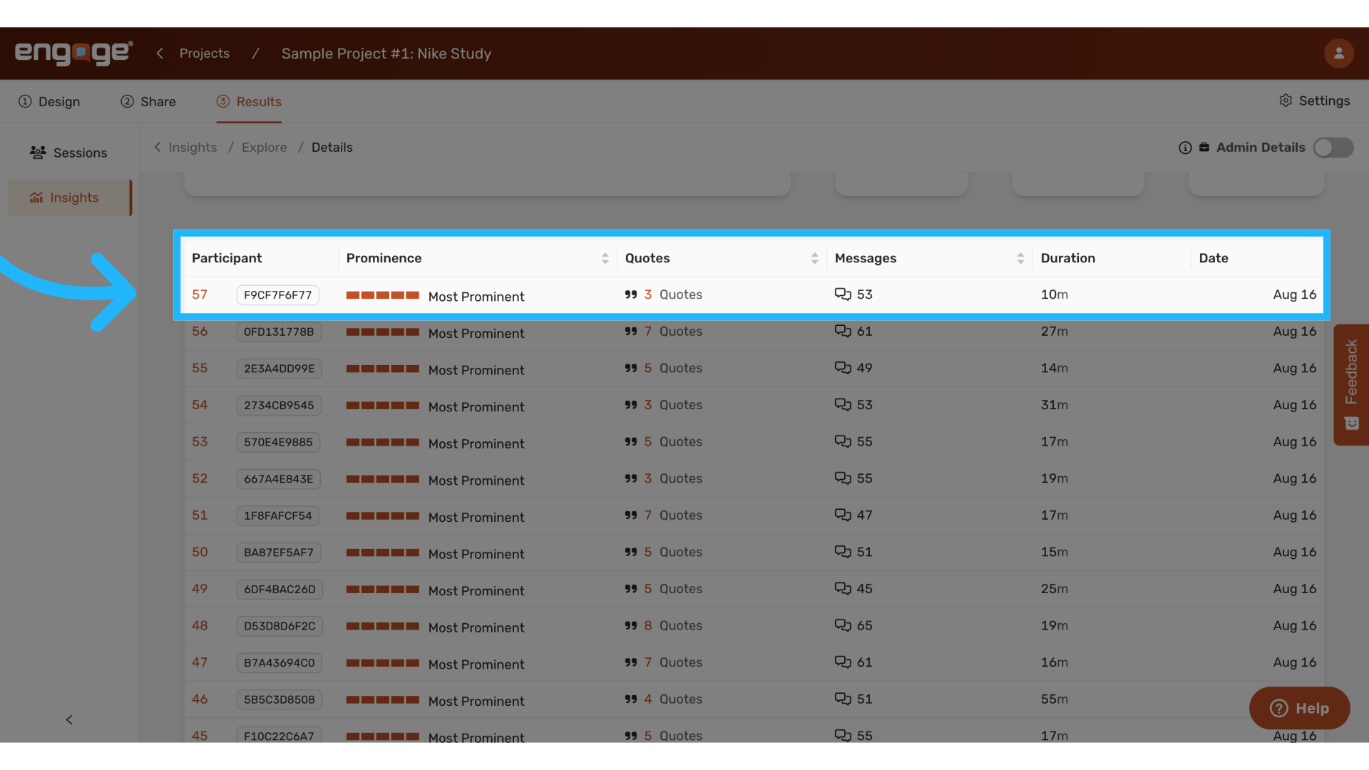Click participant number 57
The height and width of the screenshot is (770, 1369).
[x=200, y=294]
